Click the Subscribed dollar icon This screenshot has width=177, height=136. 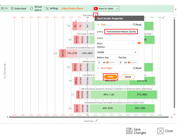pos(12,8)
